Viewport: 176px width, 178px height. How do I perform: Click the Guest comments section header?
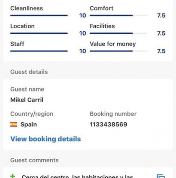click(x=34, y=160)
